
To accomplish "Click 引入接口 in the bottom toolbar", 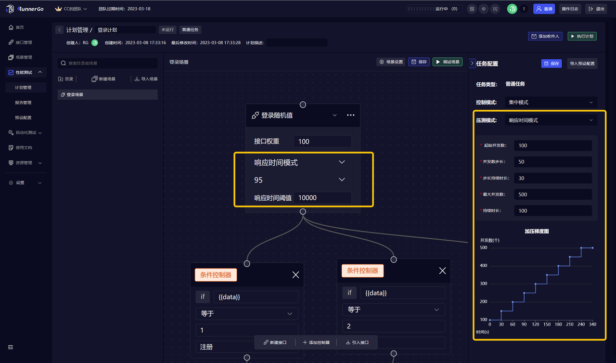I will coord(358,342).
